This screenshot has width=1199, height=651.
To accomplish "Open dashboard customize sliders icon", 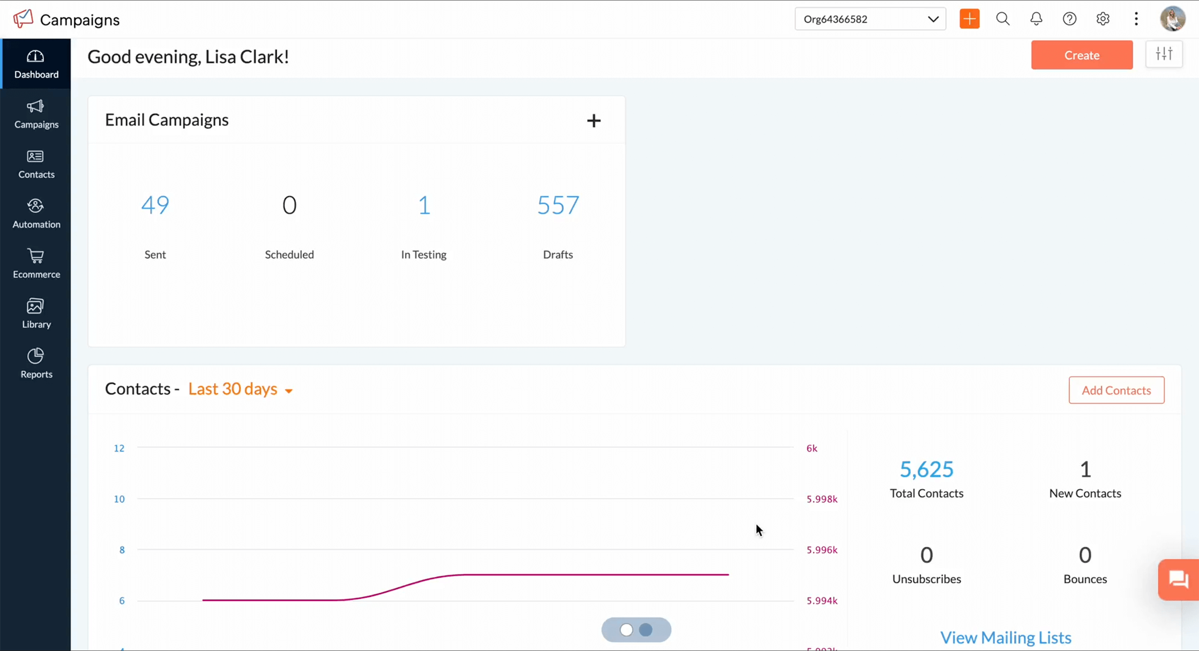I will coord(1164,54).
